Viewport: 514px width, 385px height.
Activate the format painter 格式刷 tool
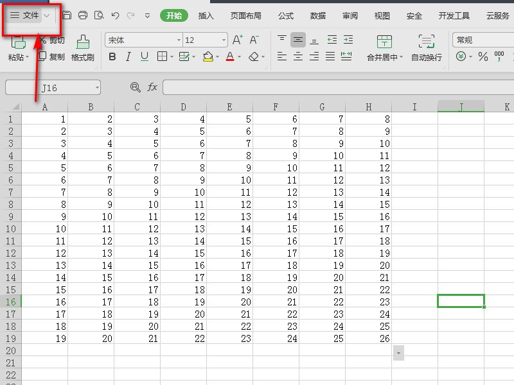[x=81, y=51]
